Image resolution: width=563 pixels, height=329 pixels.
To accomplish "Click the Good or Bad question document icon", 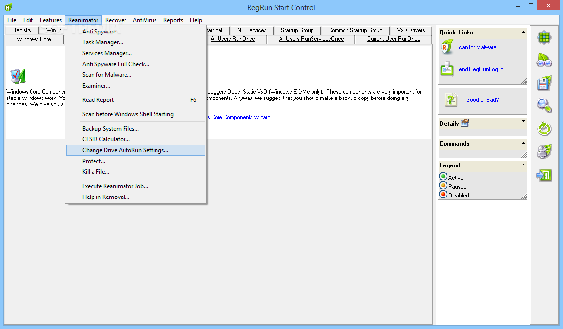I will click(x=451, y=100).
